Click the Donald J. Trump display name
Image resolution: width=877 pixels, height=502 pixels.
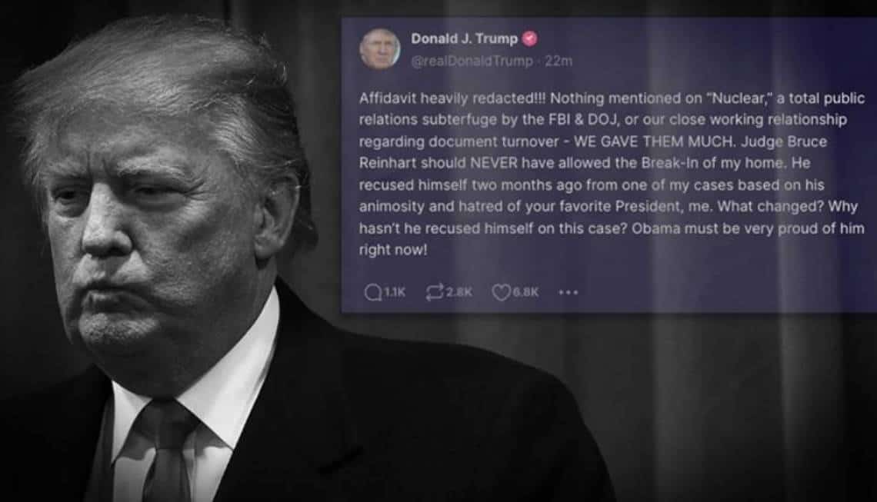pyautogui.click(x=464, y=38)
